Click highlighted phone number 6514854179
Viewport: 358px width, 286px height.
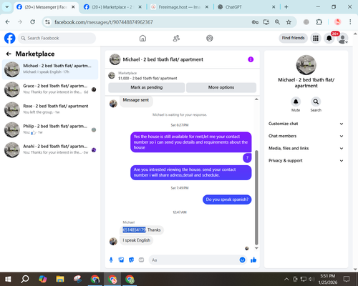click(134, 230)
